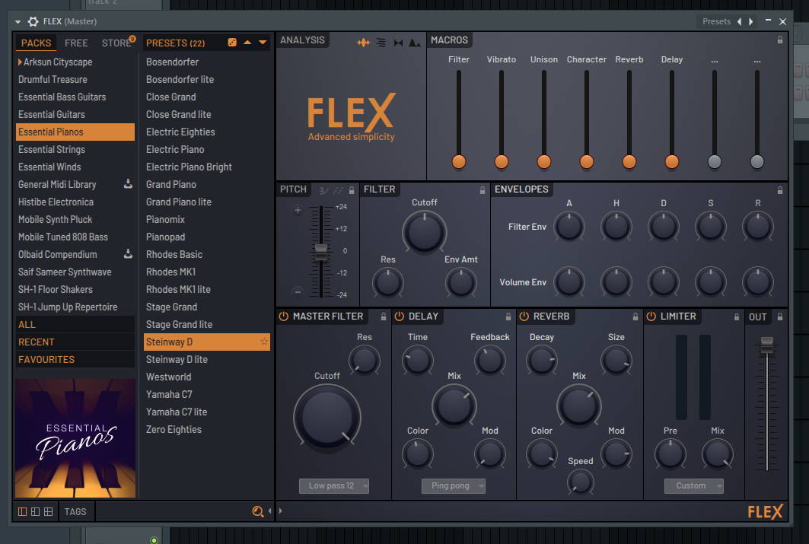Click the Reverb macro slider handle
Viewport: 809px width, 544px height.
point(629,161)
